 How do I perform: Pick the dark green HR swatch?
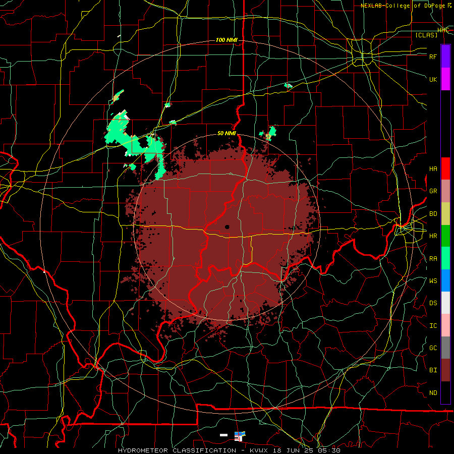coord(445,236)
